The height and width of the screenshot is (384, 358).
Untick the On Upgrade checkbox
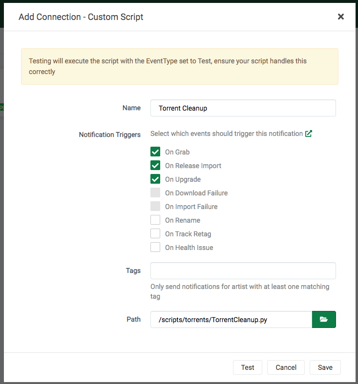[x=155, y=179]
